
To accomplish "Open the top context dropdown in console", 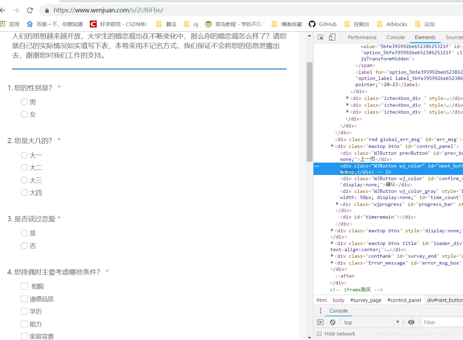I will click(x=372, y=322).
